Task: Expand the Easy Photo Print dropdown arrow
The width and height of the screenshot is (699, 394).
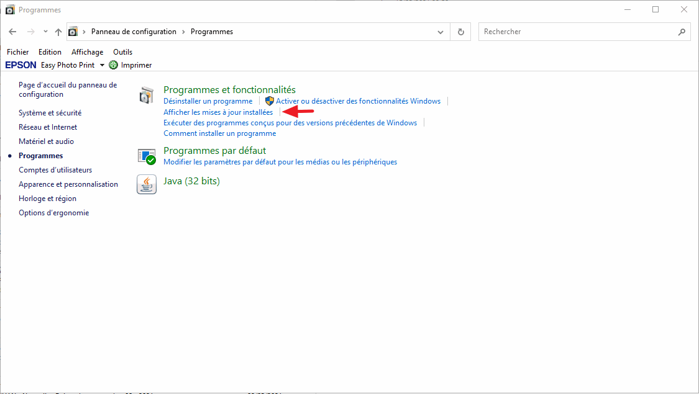Action: [x=102, y=65]
